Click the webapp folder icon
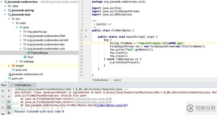This screenshot has height=115, width=217. (x=21, y=61)
